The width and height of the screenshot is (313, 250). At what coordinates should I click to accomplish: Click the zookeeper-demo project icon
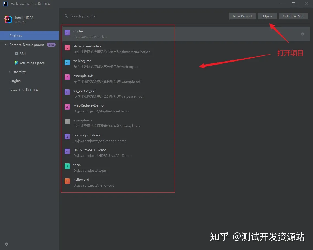click(x=67, y=137)
